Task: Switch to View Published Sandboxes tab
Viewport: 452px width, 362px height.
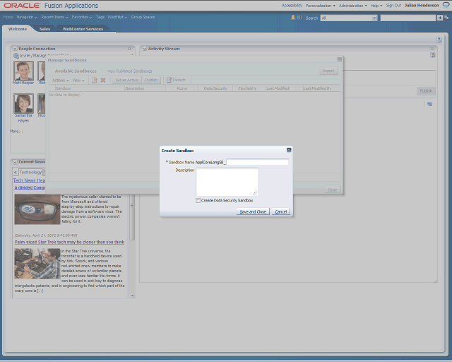Action: click(x=130, y=71)
